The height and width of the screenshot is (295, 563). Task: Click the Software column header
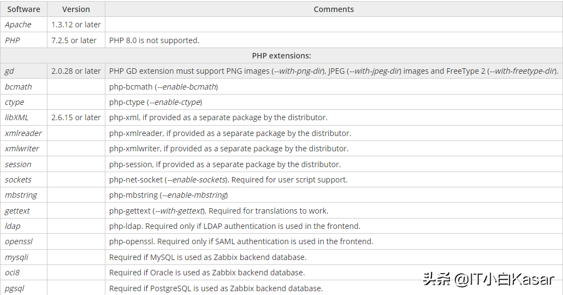tap(23, 9)
